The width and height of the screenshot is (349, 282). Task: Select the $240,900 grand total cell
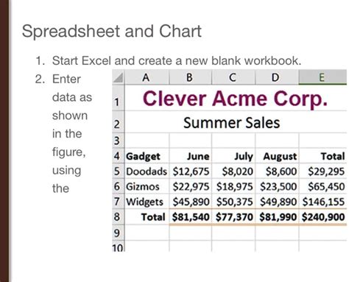(x=322, y=217)
